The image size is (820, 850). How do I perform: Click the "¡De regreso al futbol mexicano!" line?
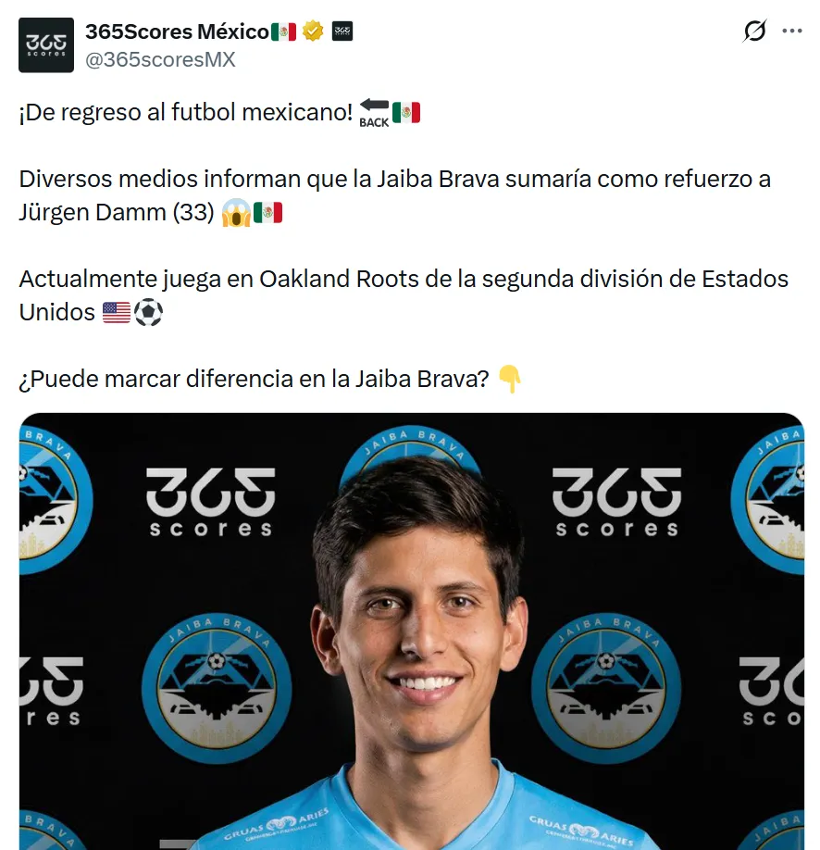[x=186, y=113]
